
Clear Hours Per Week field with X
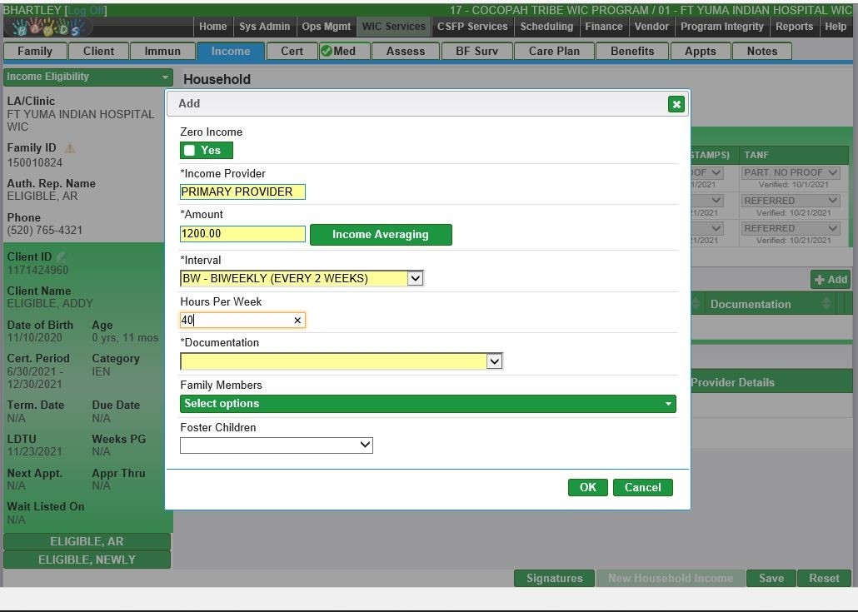[x=297, y=321]
